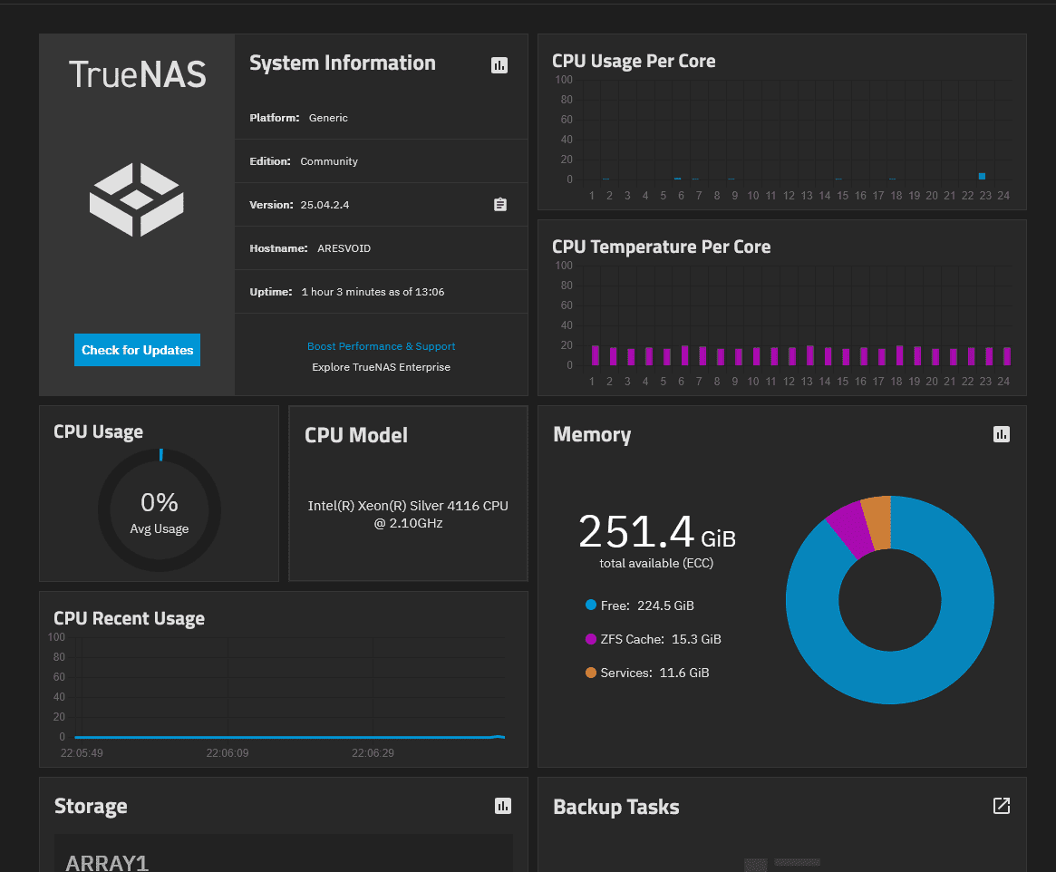Copy version 25.04.2.4 via clipboard icon
This screenshot has height=872, width=1056.
point(499,205)
